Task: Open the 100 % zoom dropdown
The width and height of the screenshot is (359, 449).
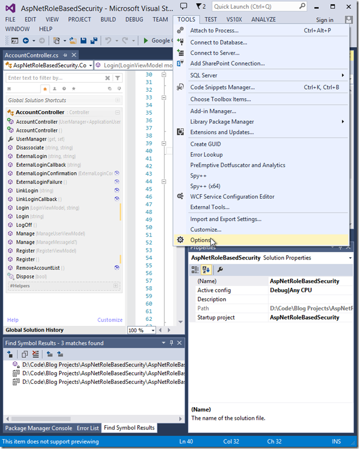Action: (153, 331)
